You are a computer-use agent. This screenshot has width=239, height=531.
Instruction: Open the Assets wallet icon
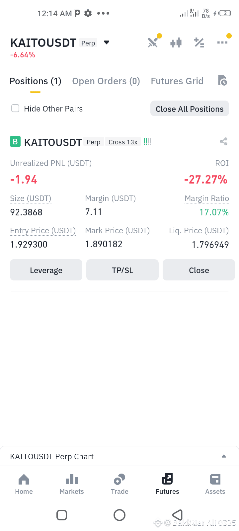click(215, 479)
